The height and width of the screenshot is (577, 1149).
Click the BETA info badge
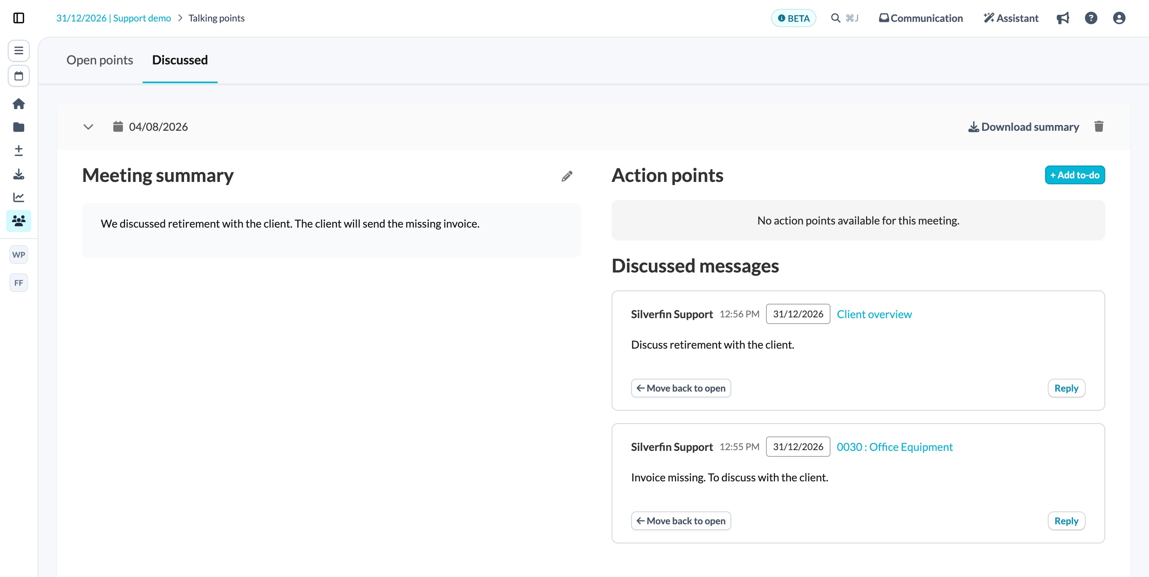point(793,18)
